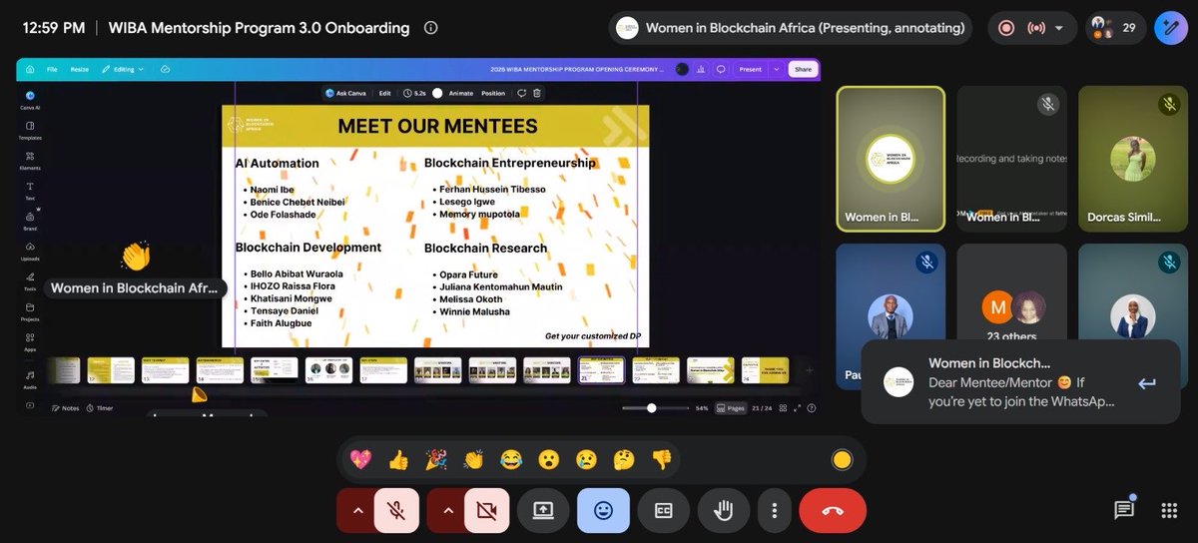
Task: Open the recording indicator
Action: 1007,28
